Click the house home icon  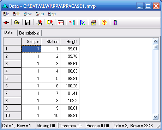pos(94,23)
